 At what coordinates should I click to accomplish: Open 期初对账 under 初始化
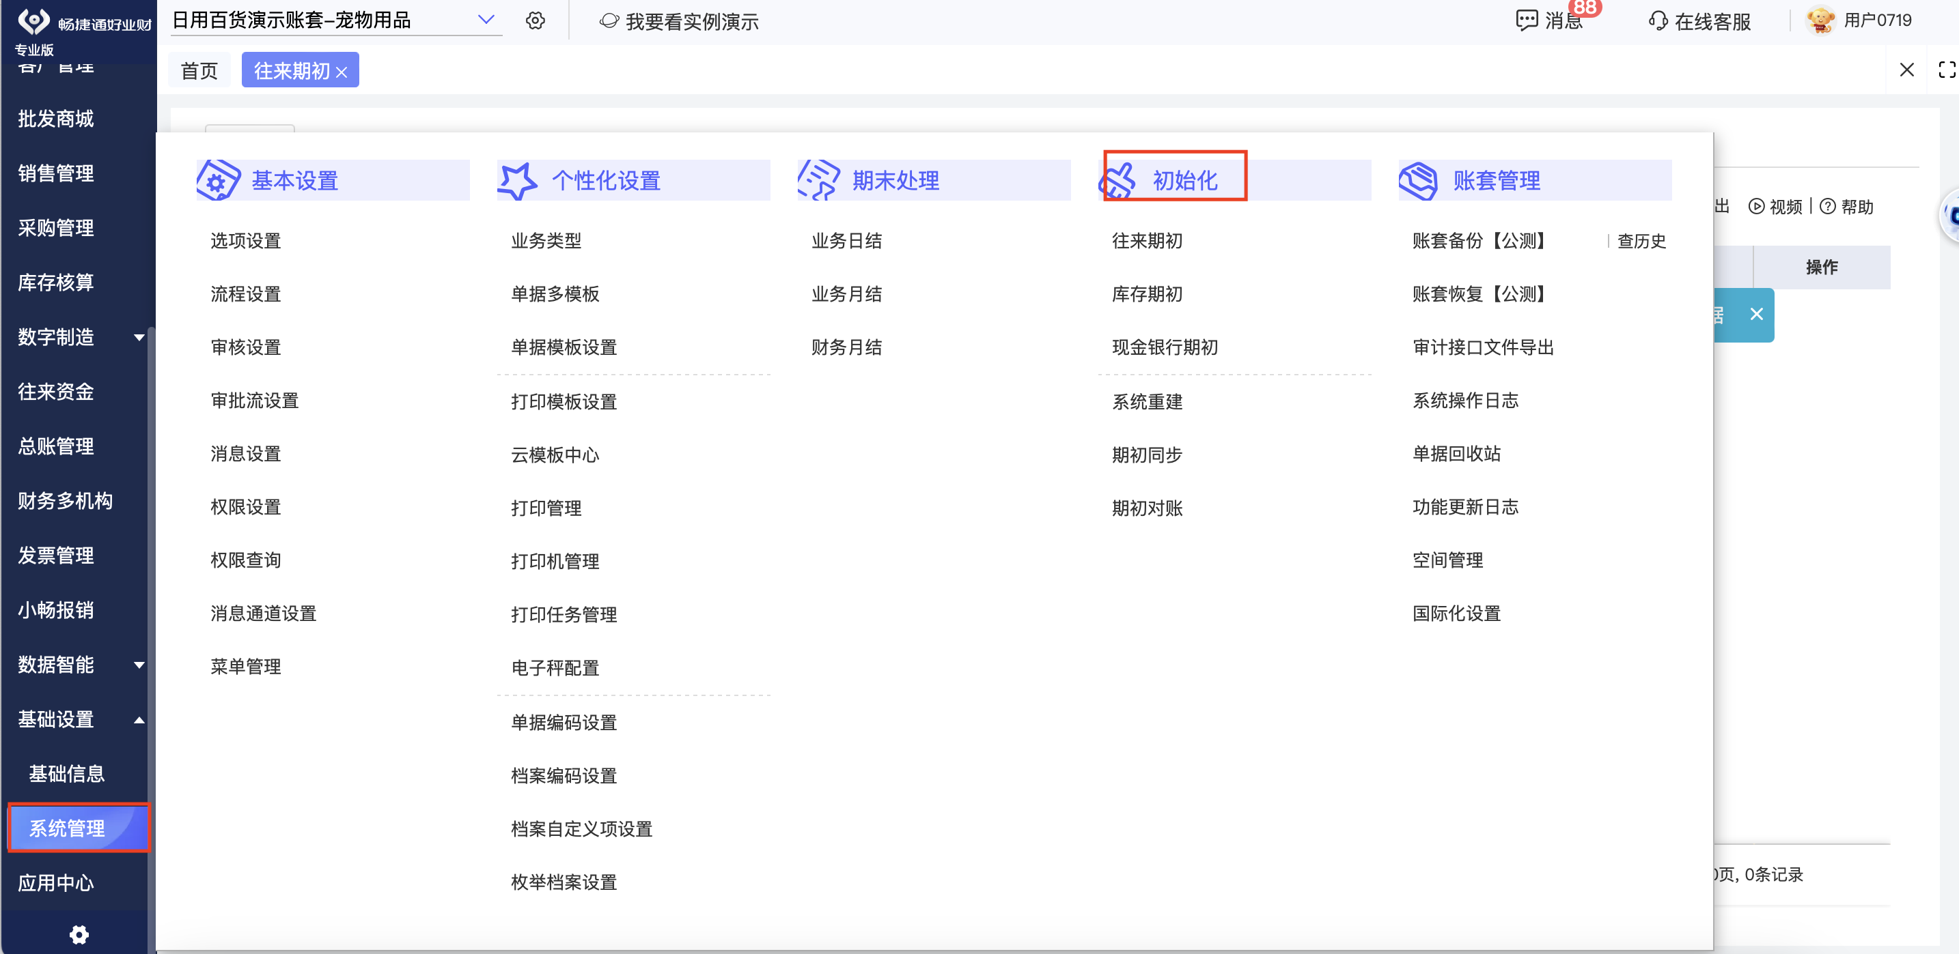click(1147, 508)
